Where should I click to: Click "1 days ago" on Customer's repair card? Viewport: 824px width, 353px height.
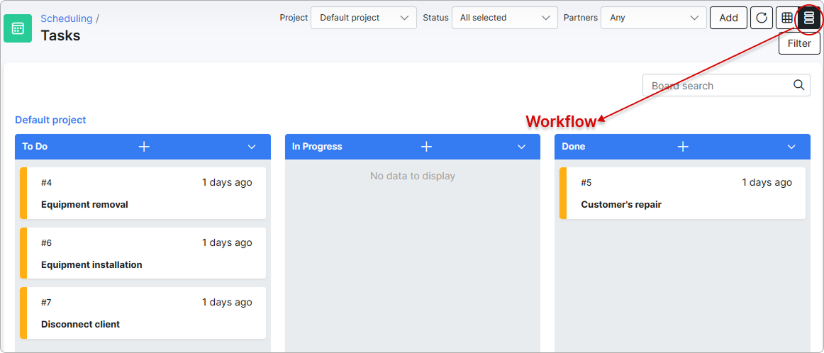coord(767,182)
